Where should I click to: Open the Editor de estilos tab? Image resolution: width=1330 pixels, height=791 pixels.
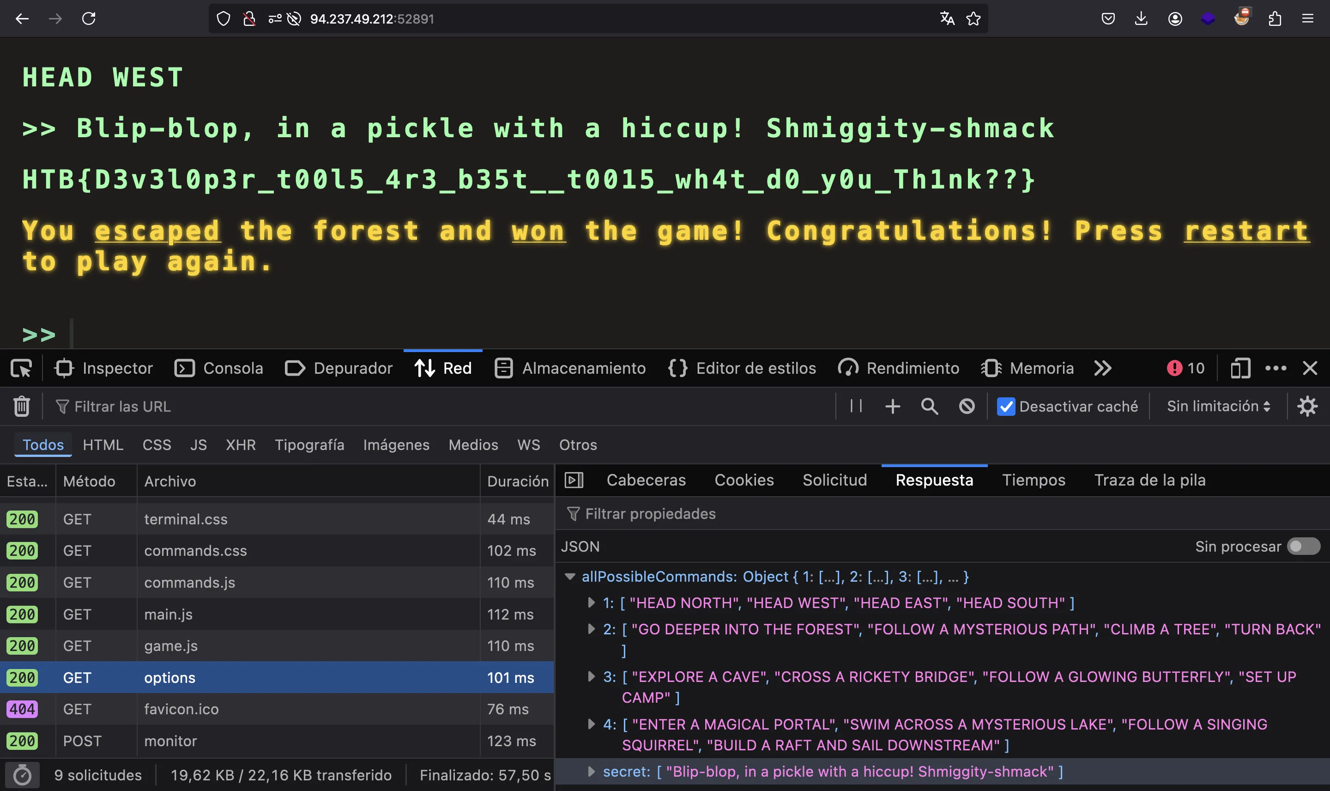pos(742,368)
